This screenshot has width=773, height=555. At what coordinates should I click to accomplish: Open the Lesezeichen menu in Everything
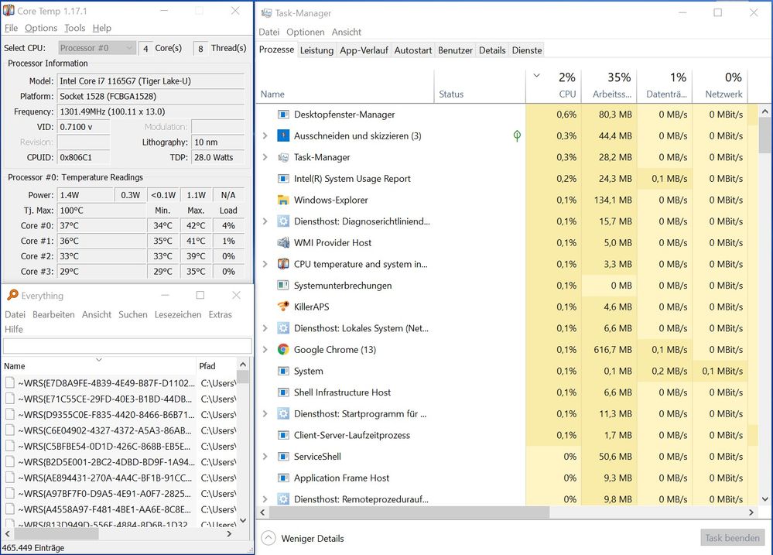(178, 315)
